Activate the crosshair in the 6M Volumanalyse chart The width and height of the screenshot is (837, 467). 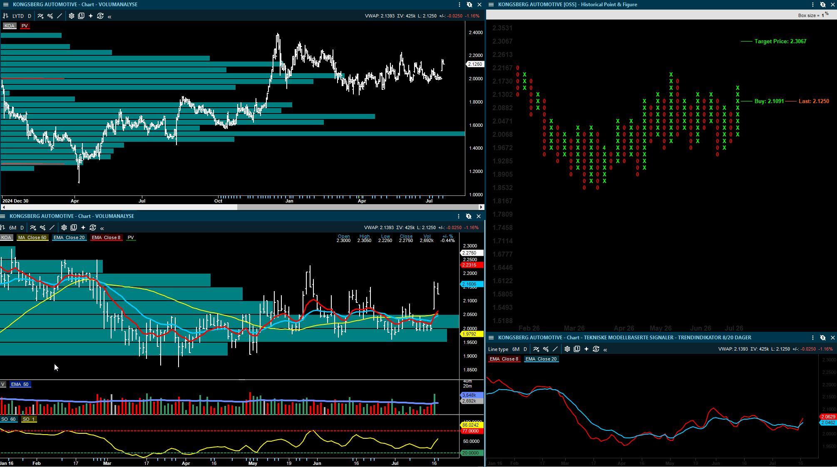click(x=83, y=227)
